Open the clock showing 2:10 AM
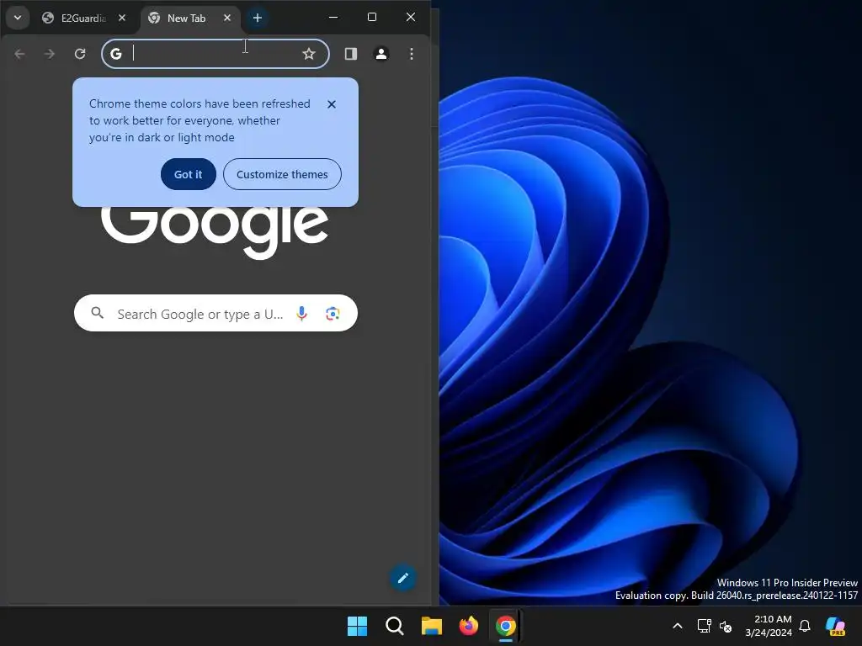The width and height of the screenshot is (862, 646). 769,626
